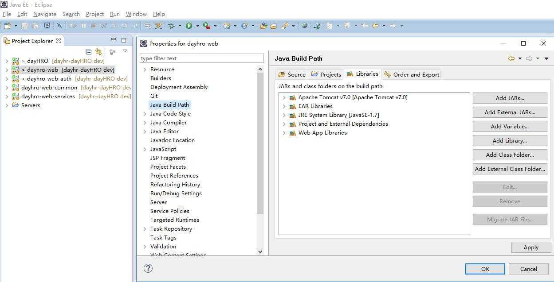Expand the dayHRO project in explorer
Image resolution: width=554 pixels, height=282 pixels.
pos(7,61)
